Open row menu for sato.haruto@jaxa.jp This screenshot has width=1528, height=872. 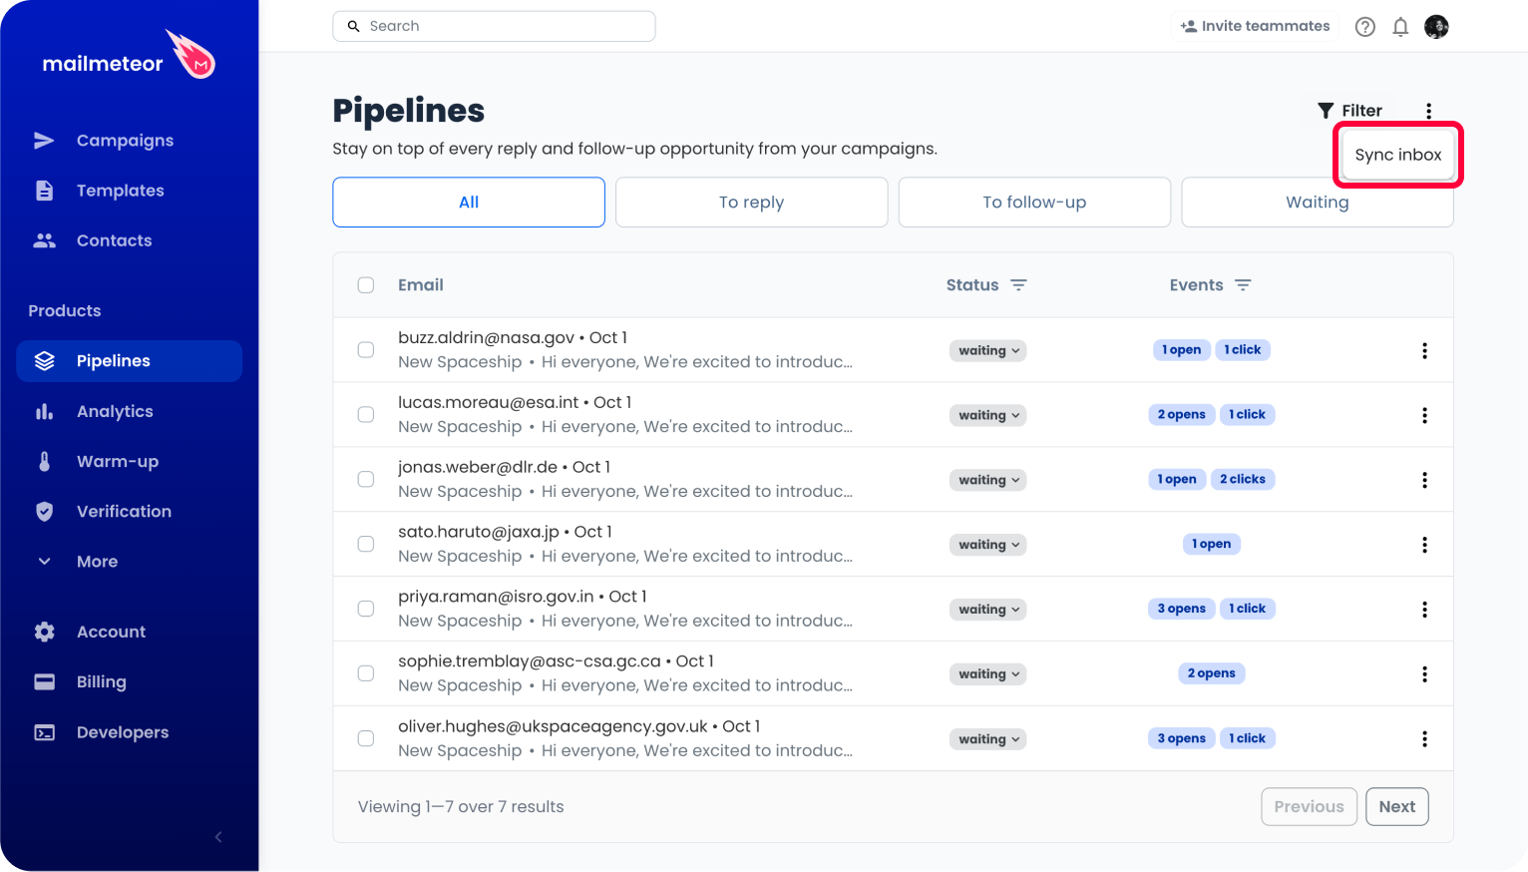click(1424, 545)
